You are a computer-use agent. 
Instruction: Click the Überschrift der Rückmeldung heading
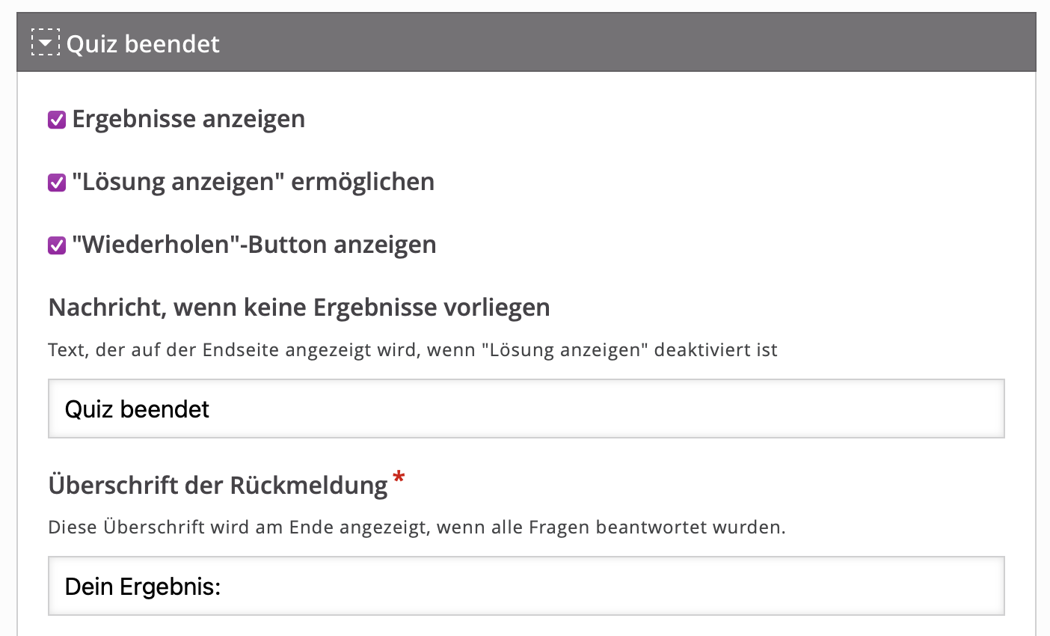[218, 486]
